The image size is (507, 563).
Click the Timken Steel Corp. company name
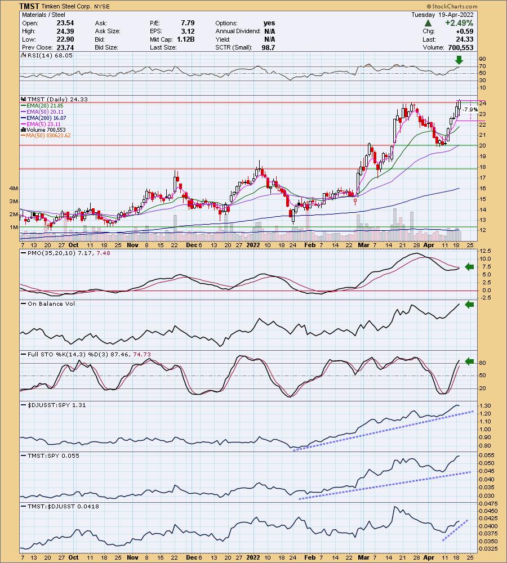(x=66, y=6)
